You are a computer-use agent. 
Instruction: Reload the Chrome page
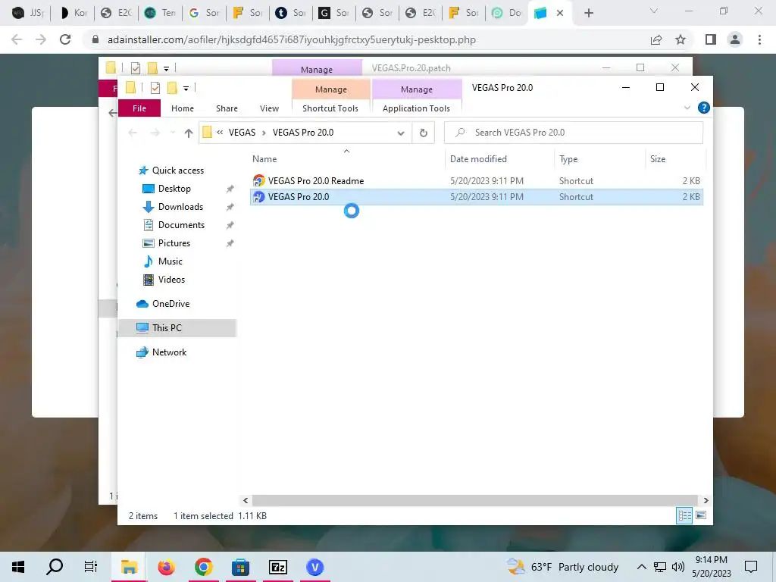65,39
